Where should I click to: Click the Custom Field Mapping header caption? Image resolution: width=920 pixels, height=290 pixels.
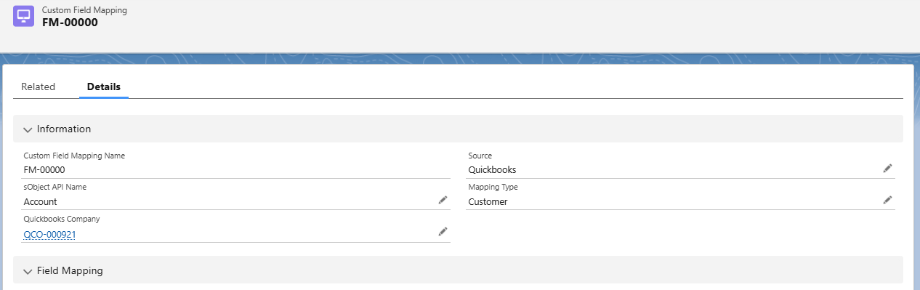tap(84, 10)
